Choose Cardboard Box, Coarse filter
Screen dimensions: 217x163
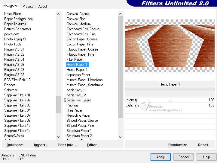pyautogui.click(x=83, y=29)
